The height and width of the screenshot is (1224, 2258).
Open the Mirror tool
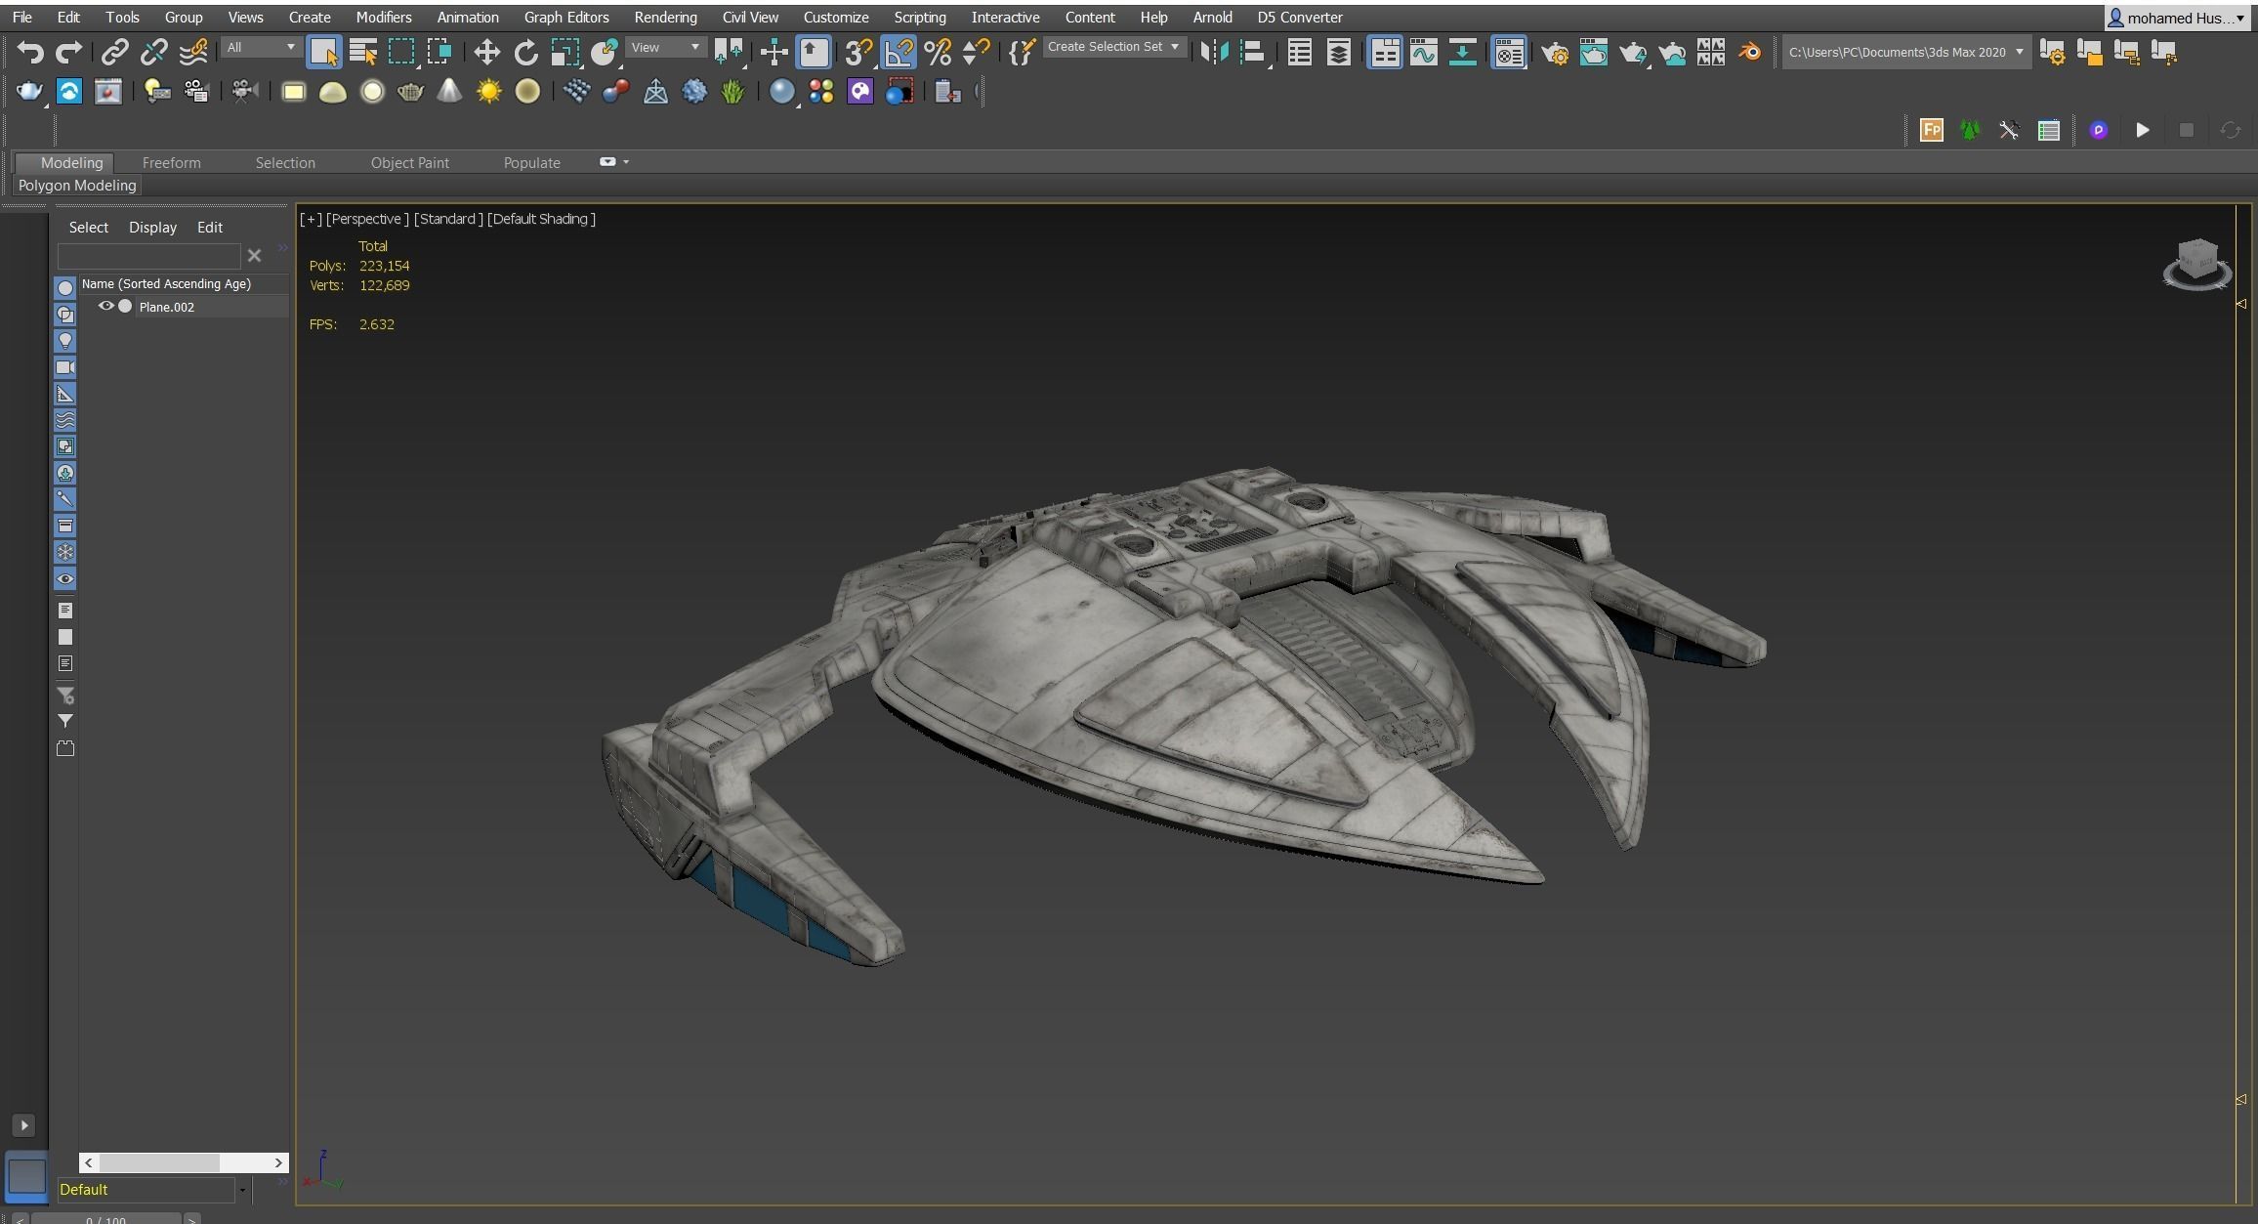tap(1214, 52)
